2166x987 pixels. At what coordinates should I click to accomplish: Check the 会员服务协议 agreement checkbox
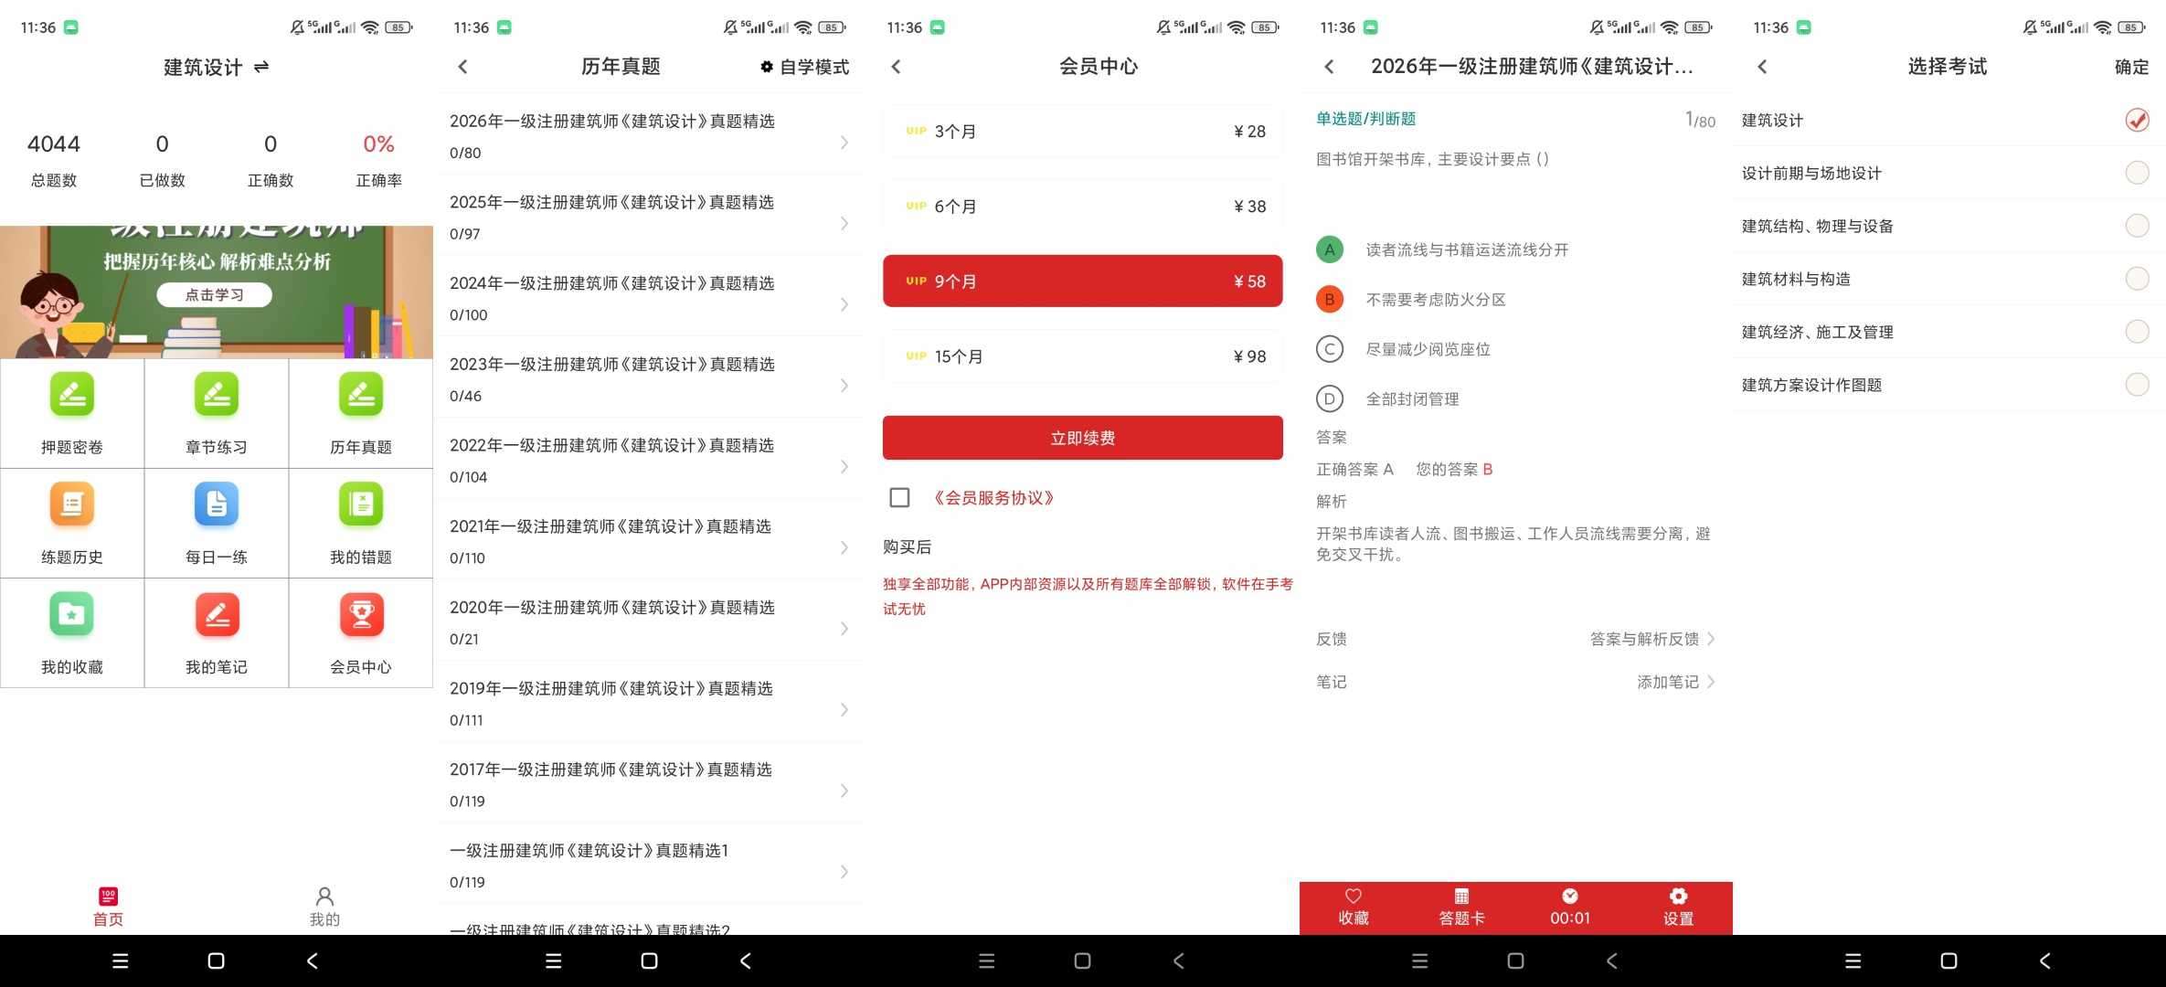899,497
